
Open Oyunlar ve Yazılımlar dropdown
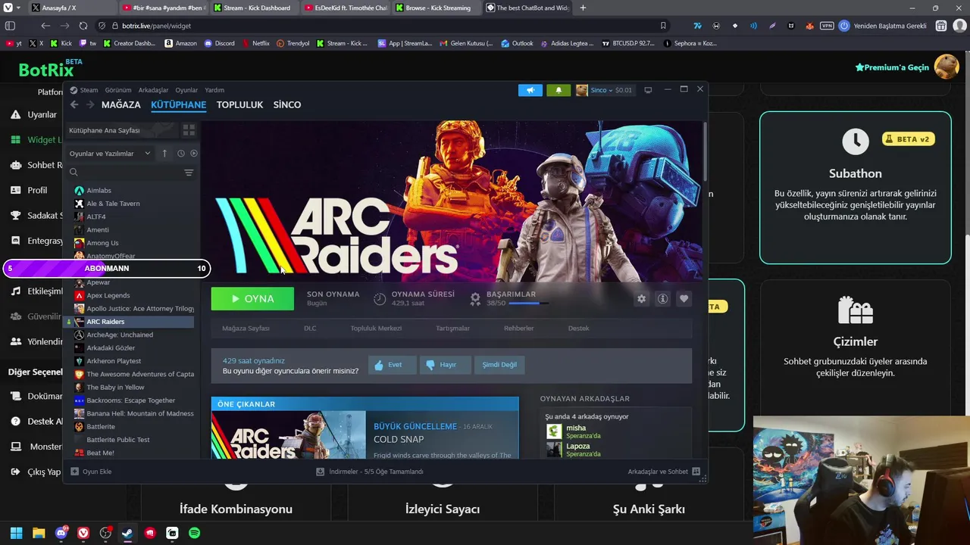tap(110, 153)
